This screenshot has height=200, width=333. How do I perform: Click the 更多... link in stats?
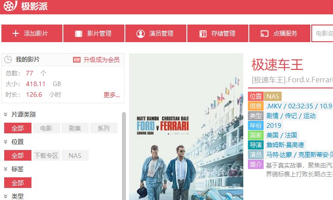click(111, 95)
